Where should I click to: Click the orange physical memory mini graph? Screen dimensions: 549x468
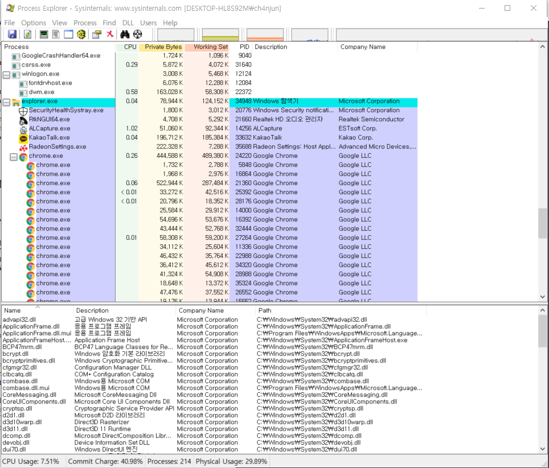pos(265,35)
